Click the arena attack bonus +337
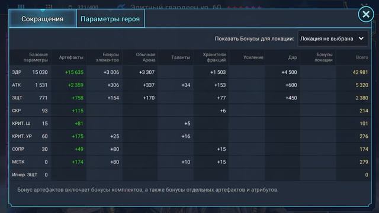The width and height of the screenshot is (379, 213). tap(149, 85)
